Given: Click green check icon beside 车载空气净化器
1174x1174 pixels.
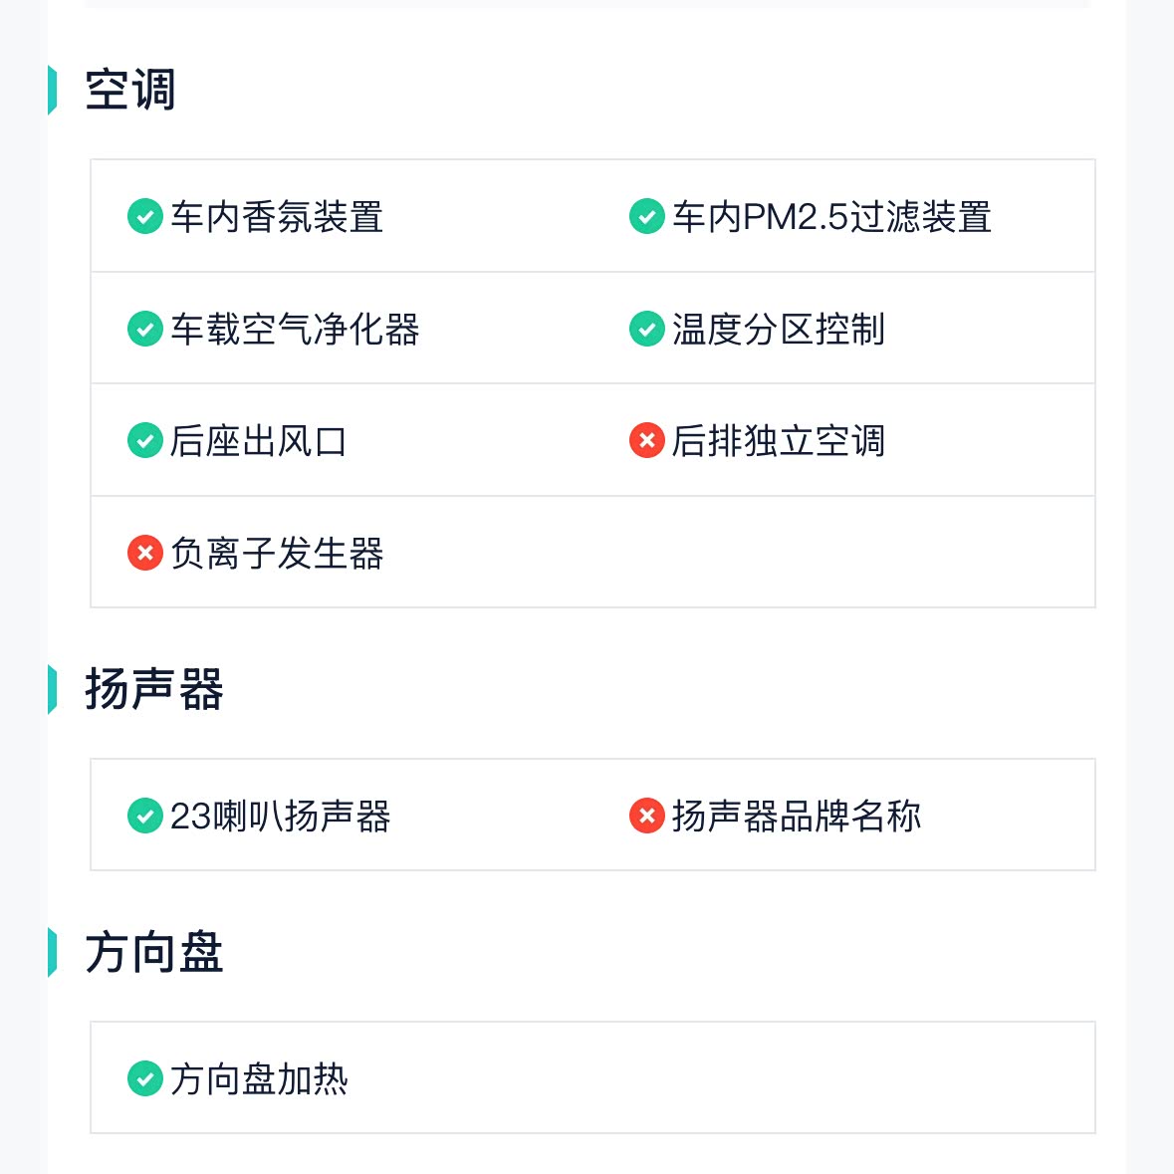Looking at the screenshot, I should coord(145,329).
